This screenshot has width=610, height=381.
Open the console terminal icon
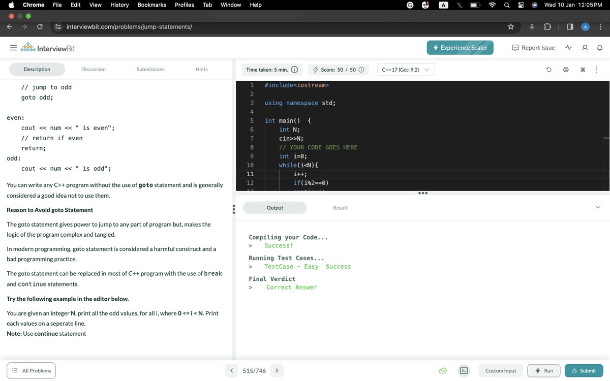coord(464,371)
